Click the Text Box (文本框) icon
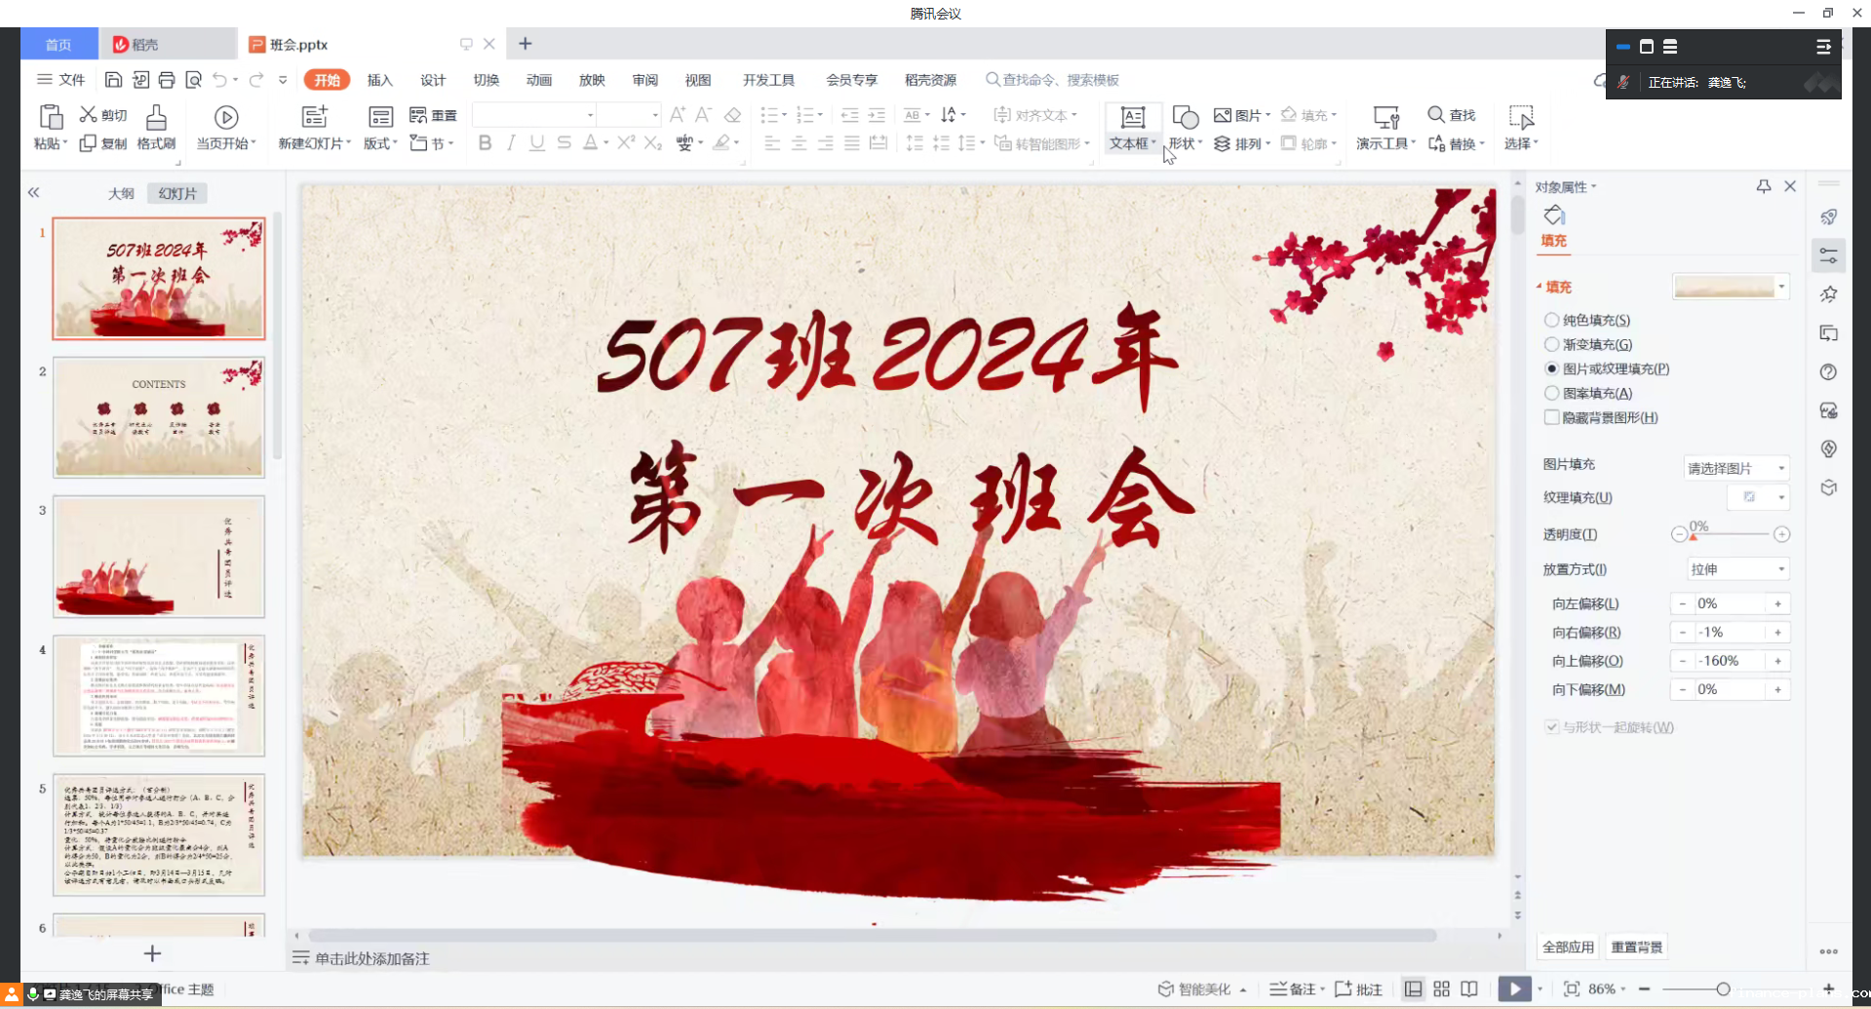The height and width of the screenshot is (1009, 1871). pos(1132,118)
